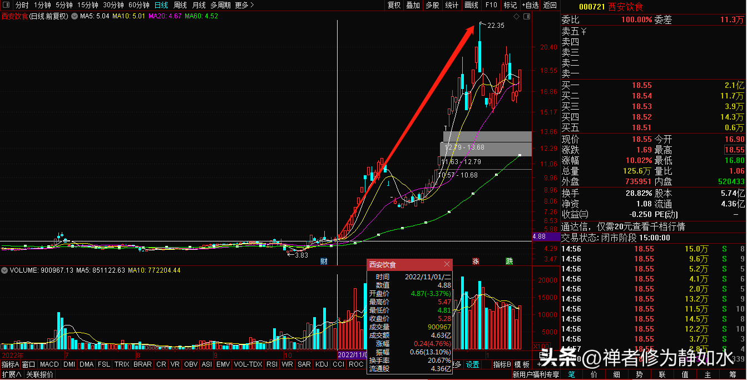Image resolution: width=747 pixels, height=380 pixels.
Task: Switch to 周线 weekly chart
Action: pos(180,5)
